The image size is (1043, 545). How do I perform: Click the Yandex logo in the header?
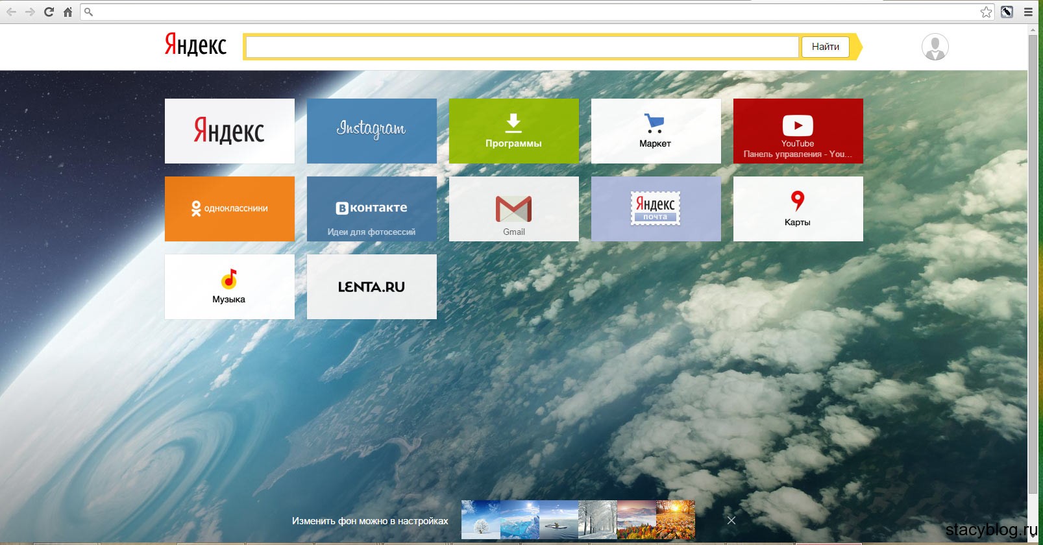(x=195, y=45)
